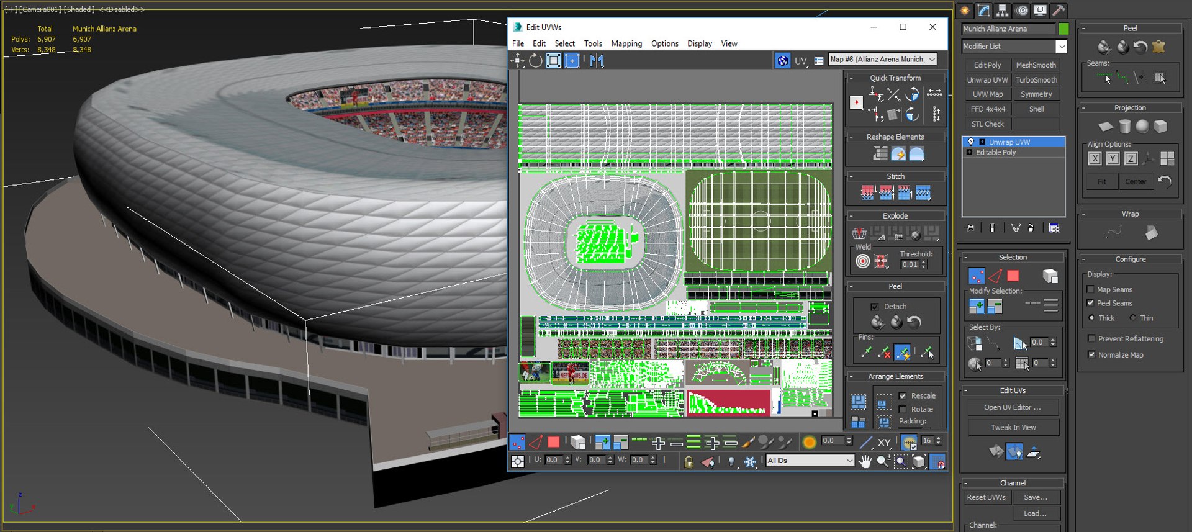The height and width of the screenshot is (532, 1192).
Task: Toggle the checker pattern map display icon
Action: click(783, 60)
